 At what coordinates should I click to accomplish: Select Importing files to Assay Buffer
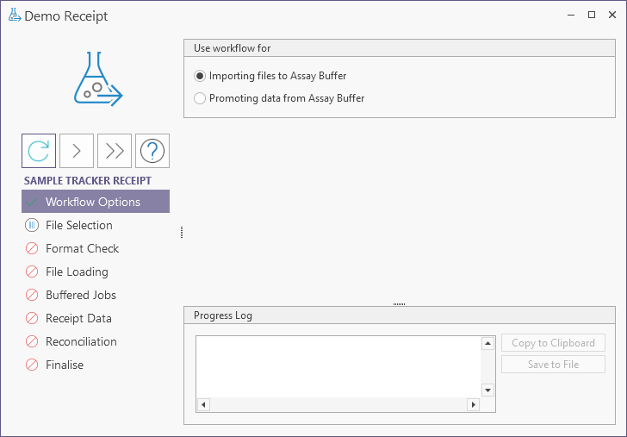click(270, 76)
